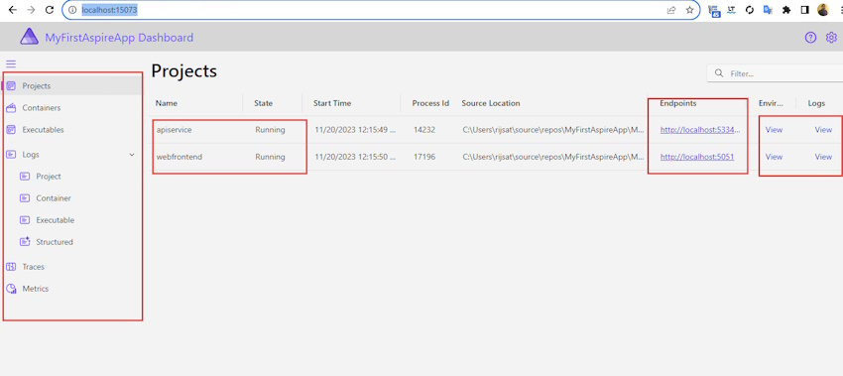
Task: Collapse the navigation with the hamburger icon
Action: point(11,64)
